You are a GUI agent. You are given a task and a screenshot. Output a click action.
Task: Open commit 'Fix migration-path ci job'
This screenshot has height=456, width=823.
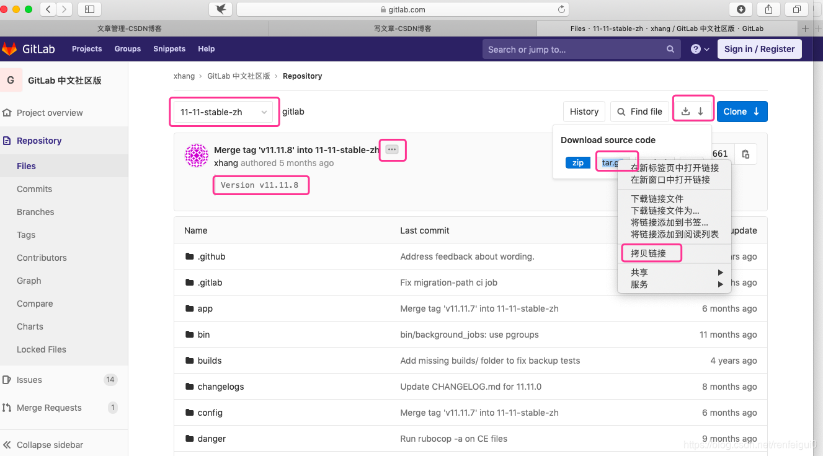tap(449, 283)
